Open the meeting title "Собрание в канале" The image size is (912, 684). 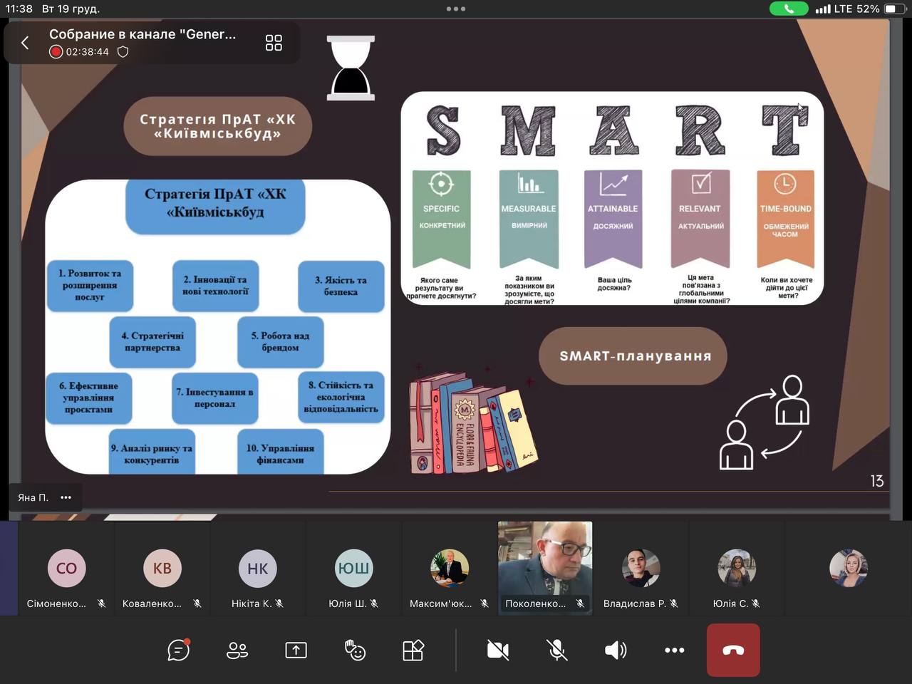click(142, 34)
